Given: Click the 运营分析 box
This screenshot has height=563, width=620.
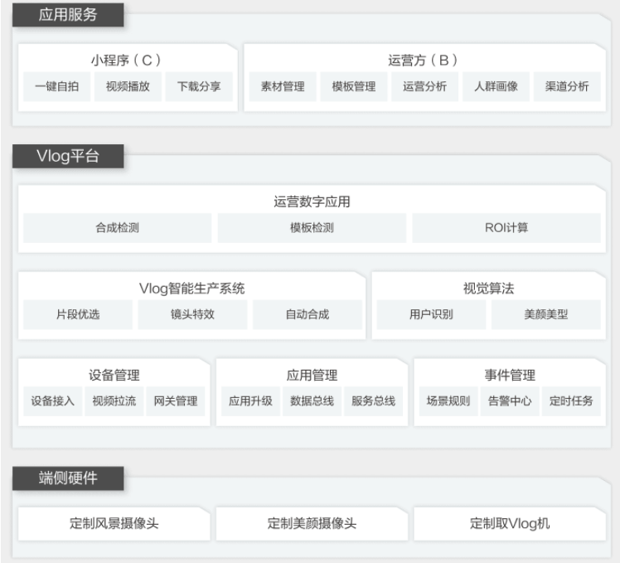Looking at the screenshot, I should pyautogui.click(x=424, y=86).
